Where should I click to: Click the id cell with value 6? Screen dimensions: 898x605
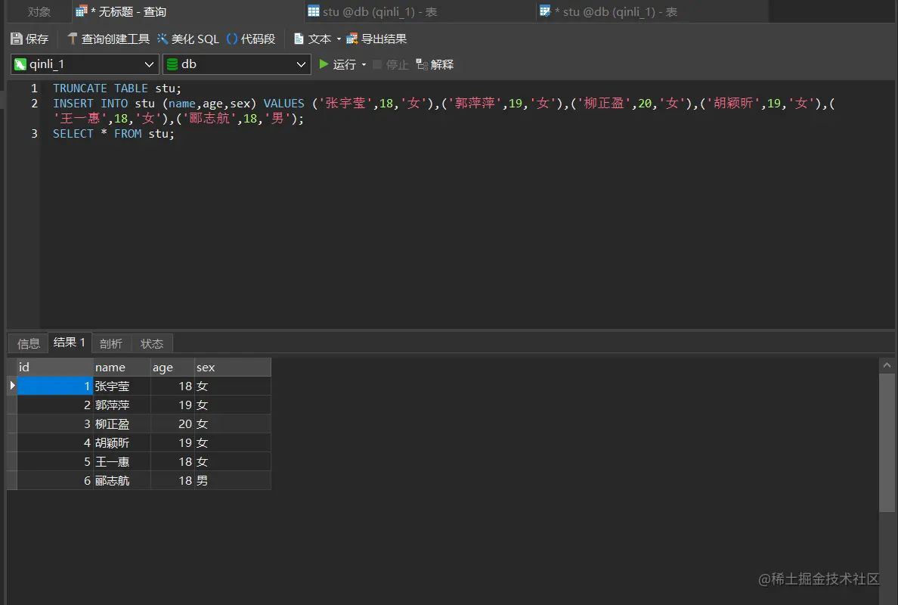click(55, 481)
